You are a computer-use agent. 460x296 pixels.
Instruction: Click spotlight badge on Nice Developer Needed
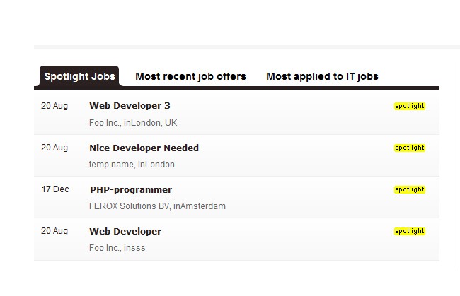pyautogui.click(x=409, y=148)
